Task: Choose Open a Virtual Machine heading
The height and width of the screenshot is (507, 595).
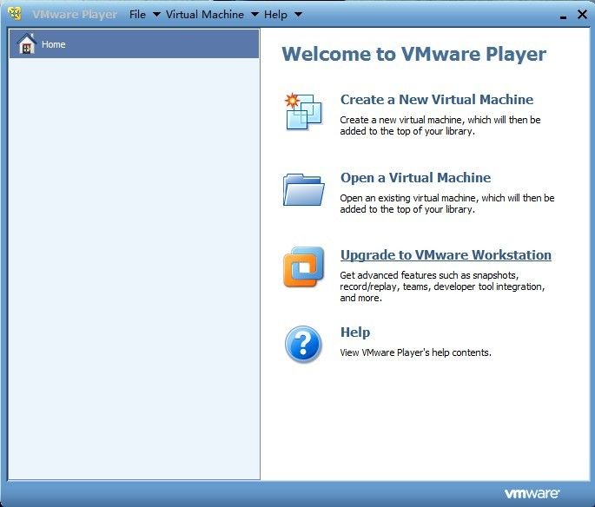Action: (415, 177)
